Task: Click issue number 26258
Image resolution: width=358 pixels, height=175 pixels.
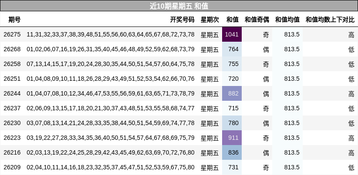Action: pyautogui.click(x=12, y=64)
